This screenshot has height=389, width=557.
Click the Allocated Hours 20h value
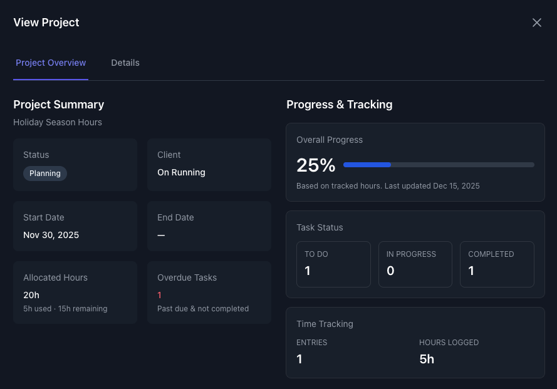click(31, 295)
